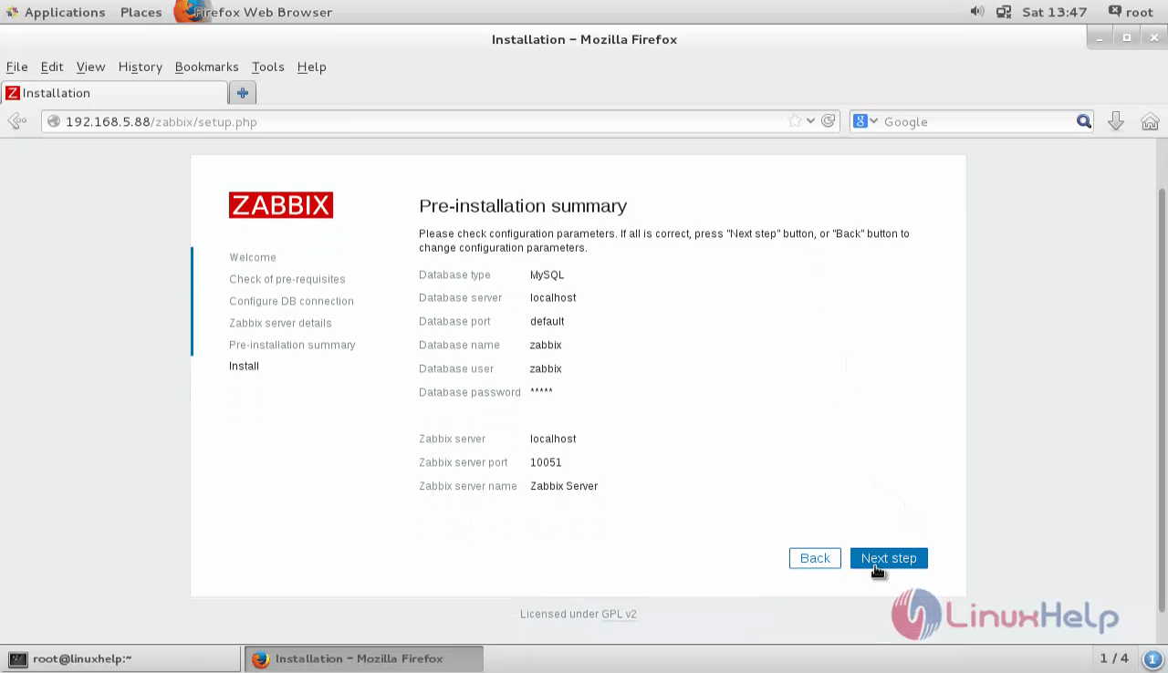The height and width of the screenshot is (673, 1168).
Task: Reload the page with refresh icon
Action: pos(829,121)
